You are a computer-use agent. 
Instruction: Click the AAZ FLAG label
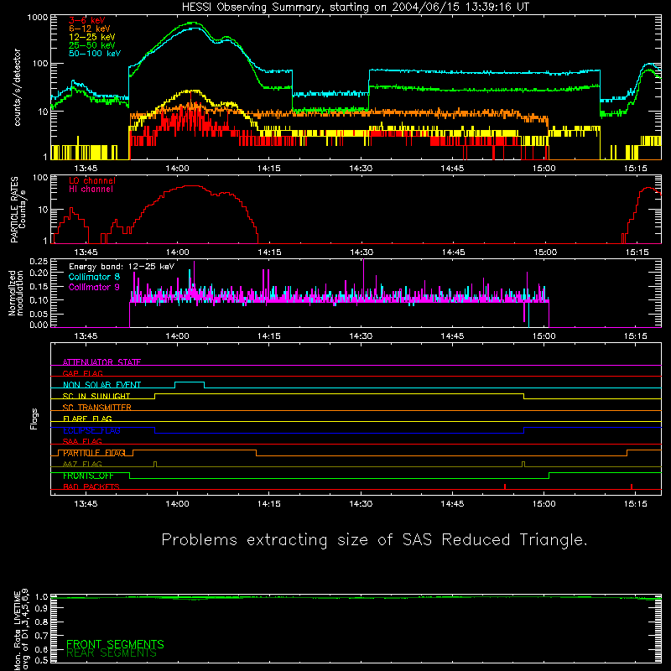tap(82, 464)
